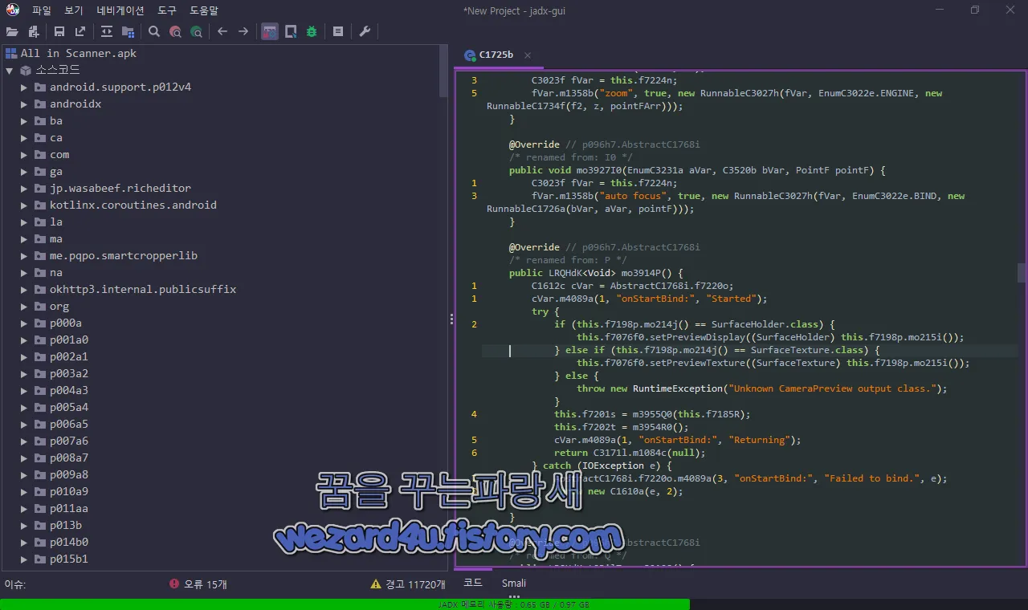Screen dimensions: 1028x610
Task: Expand the com package arrow
Action: pos(24,154)
